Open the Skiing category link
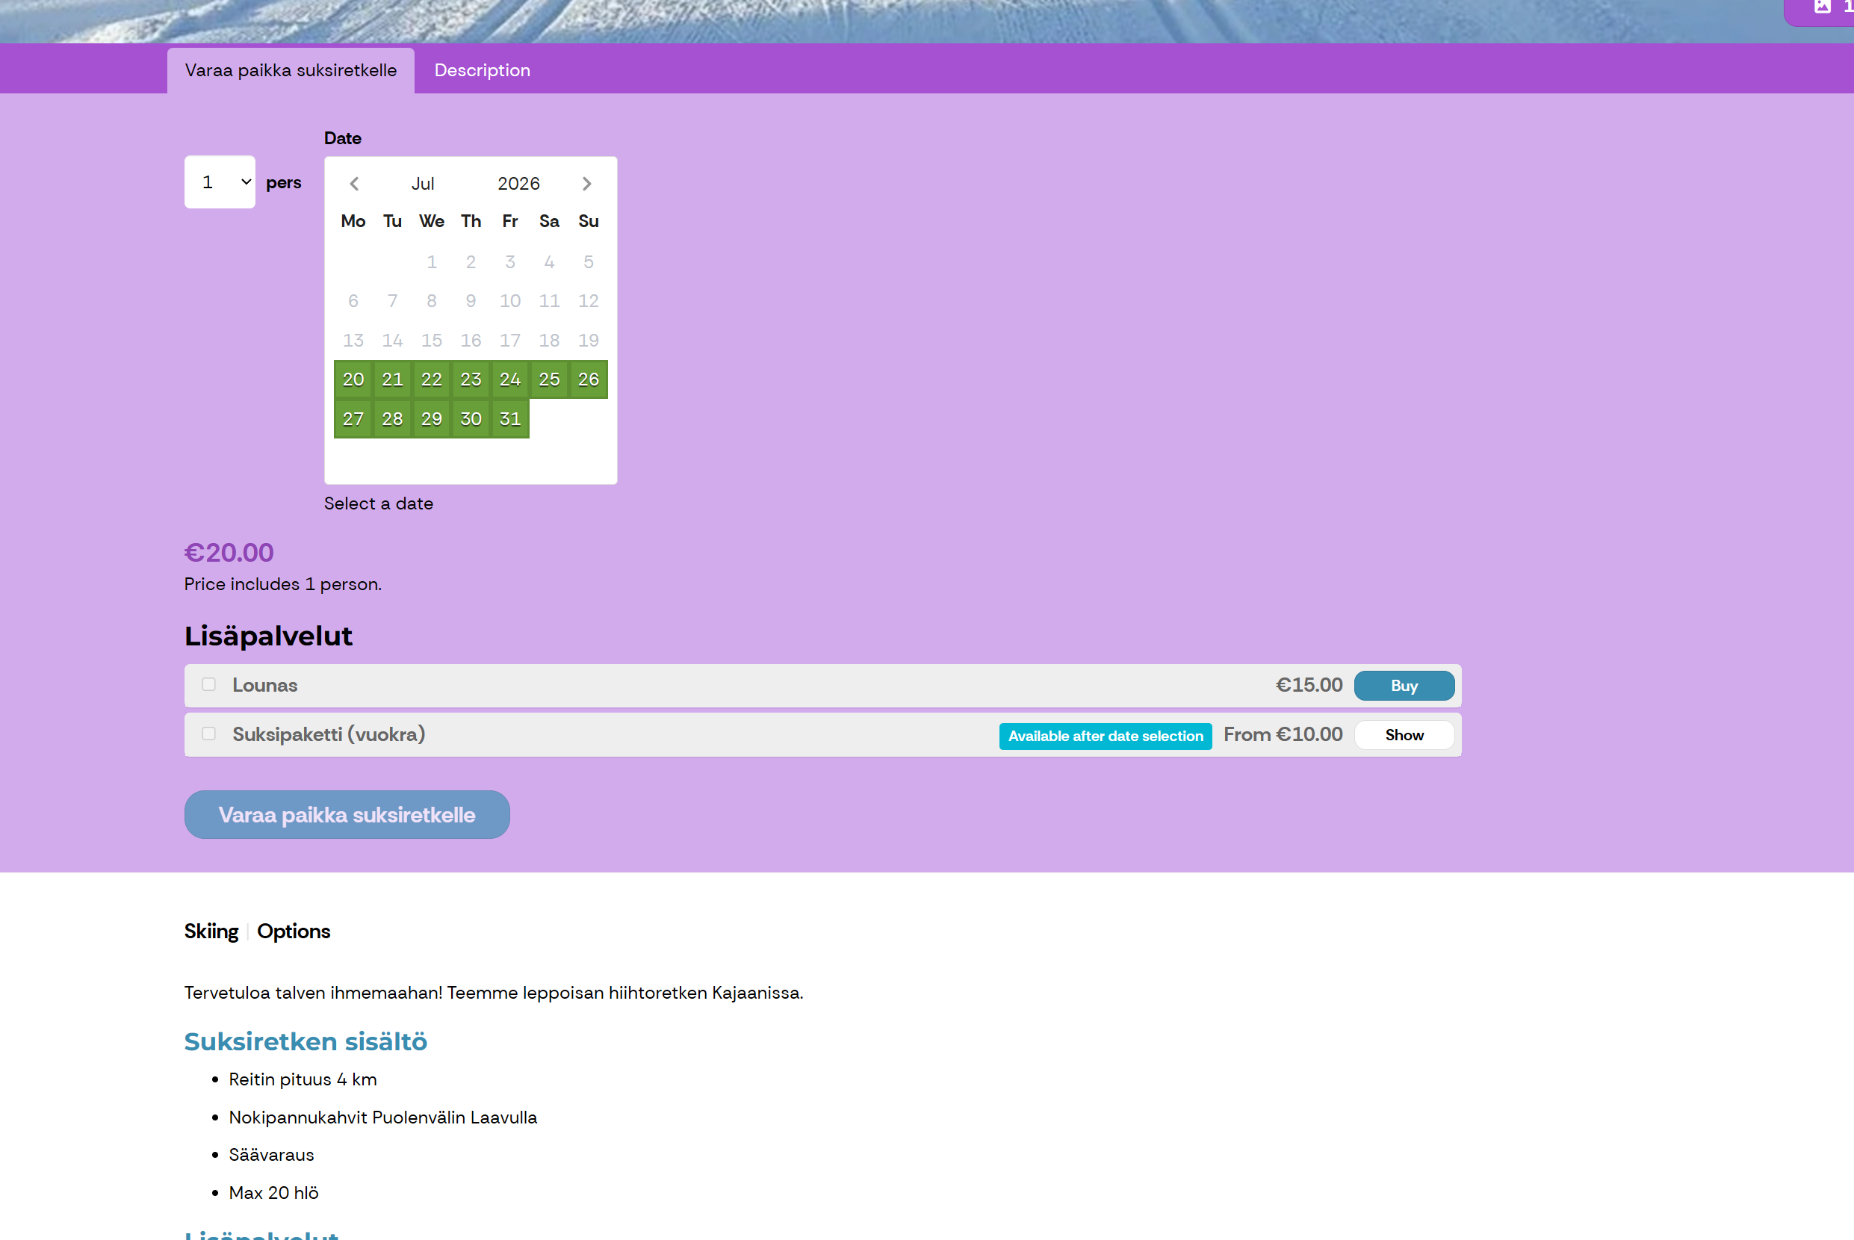Screen dimensions: 1854x1240 (211, 931)
